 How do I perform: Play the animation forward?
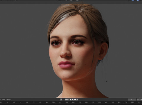[x=73, y=100]
